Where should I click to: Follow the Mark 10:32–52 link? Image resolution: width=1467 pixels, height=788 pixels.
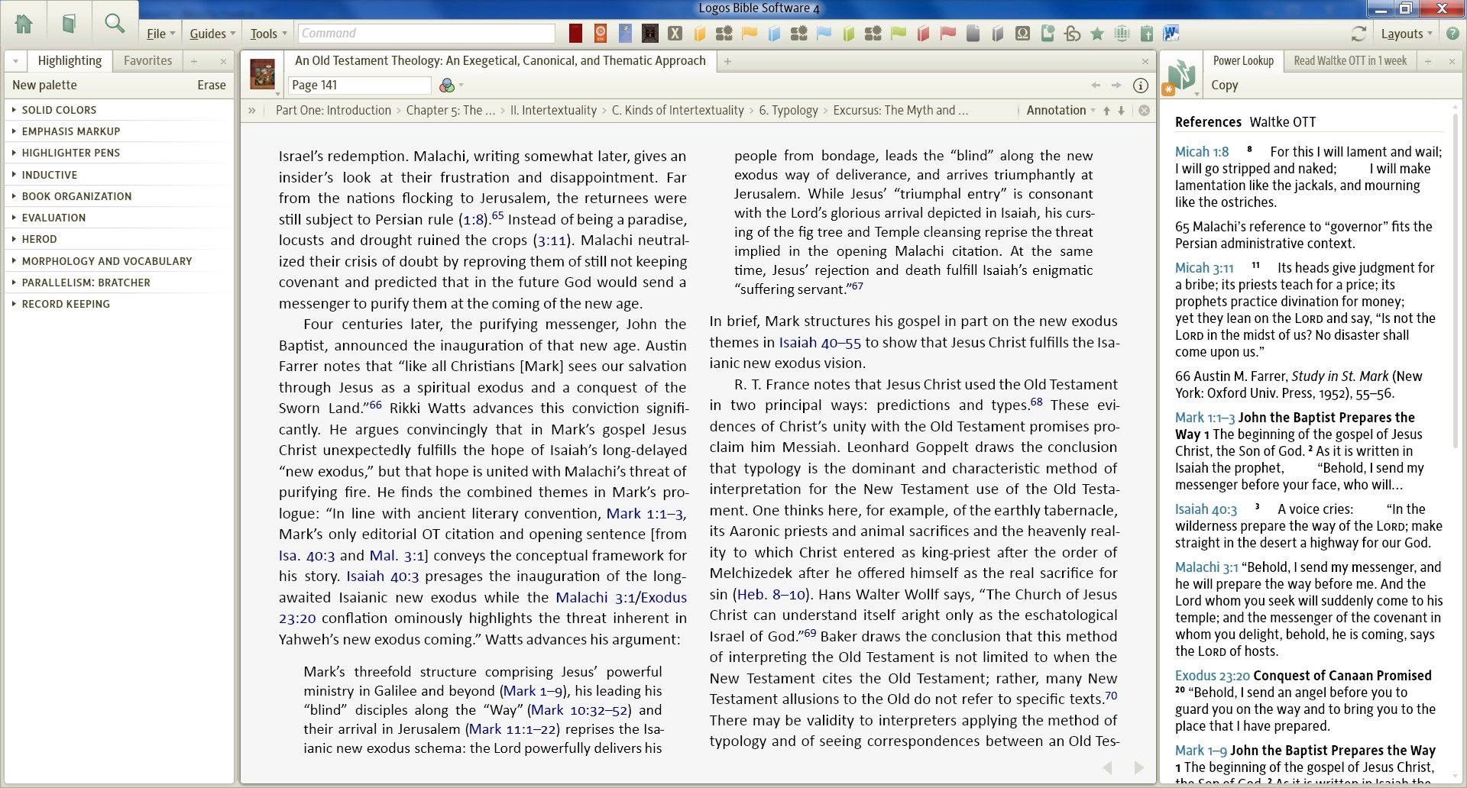click(x=579, y=710)
